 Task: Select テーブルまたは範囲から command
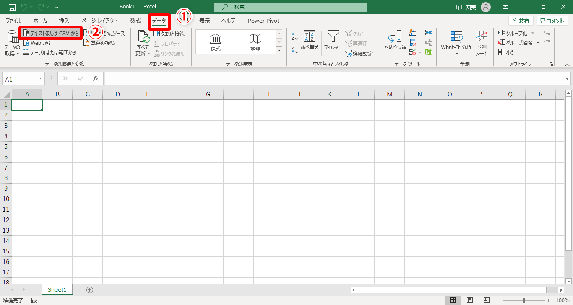pyautogui.click(x=49, y=52)
